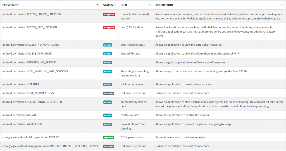Sort table by the STATUS column arrows

[x=115, y=5]
